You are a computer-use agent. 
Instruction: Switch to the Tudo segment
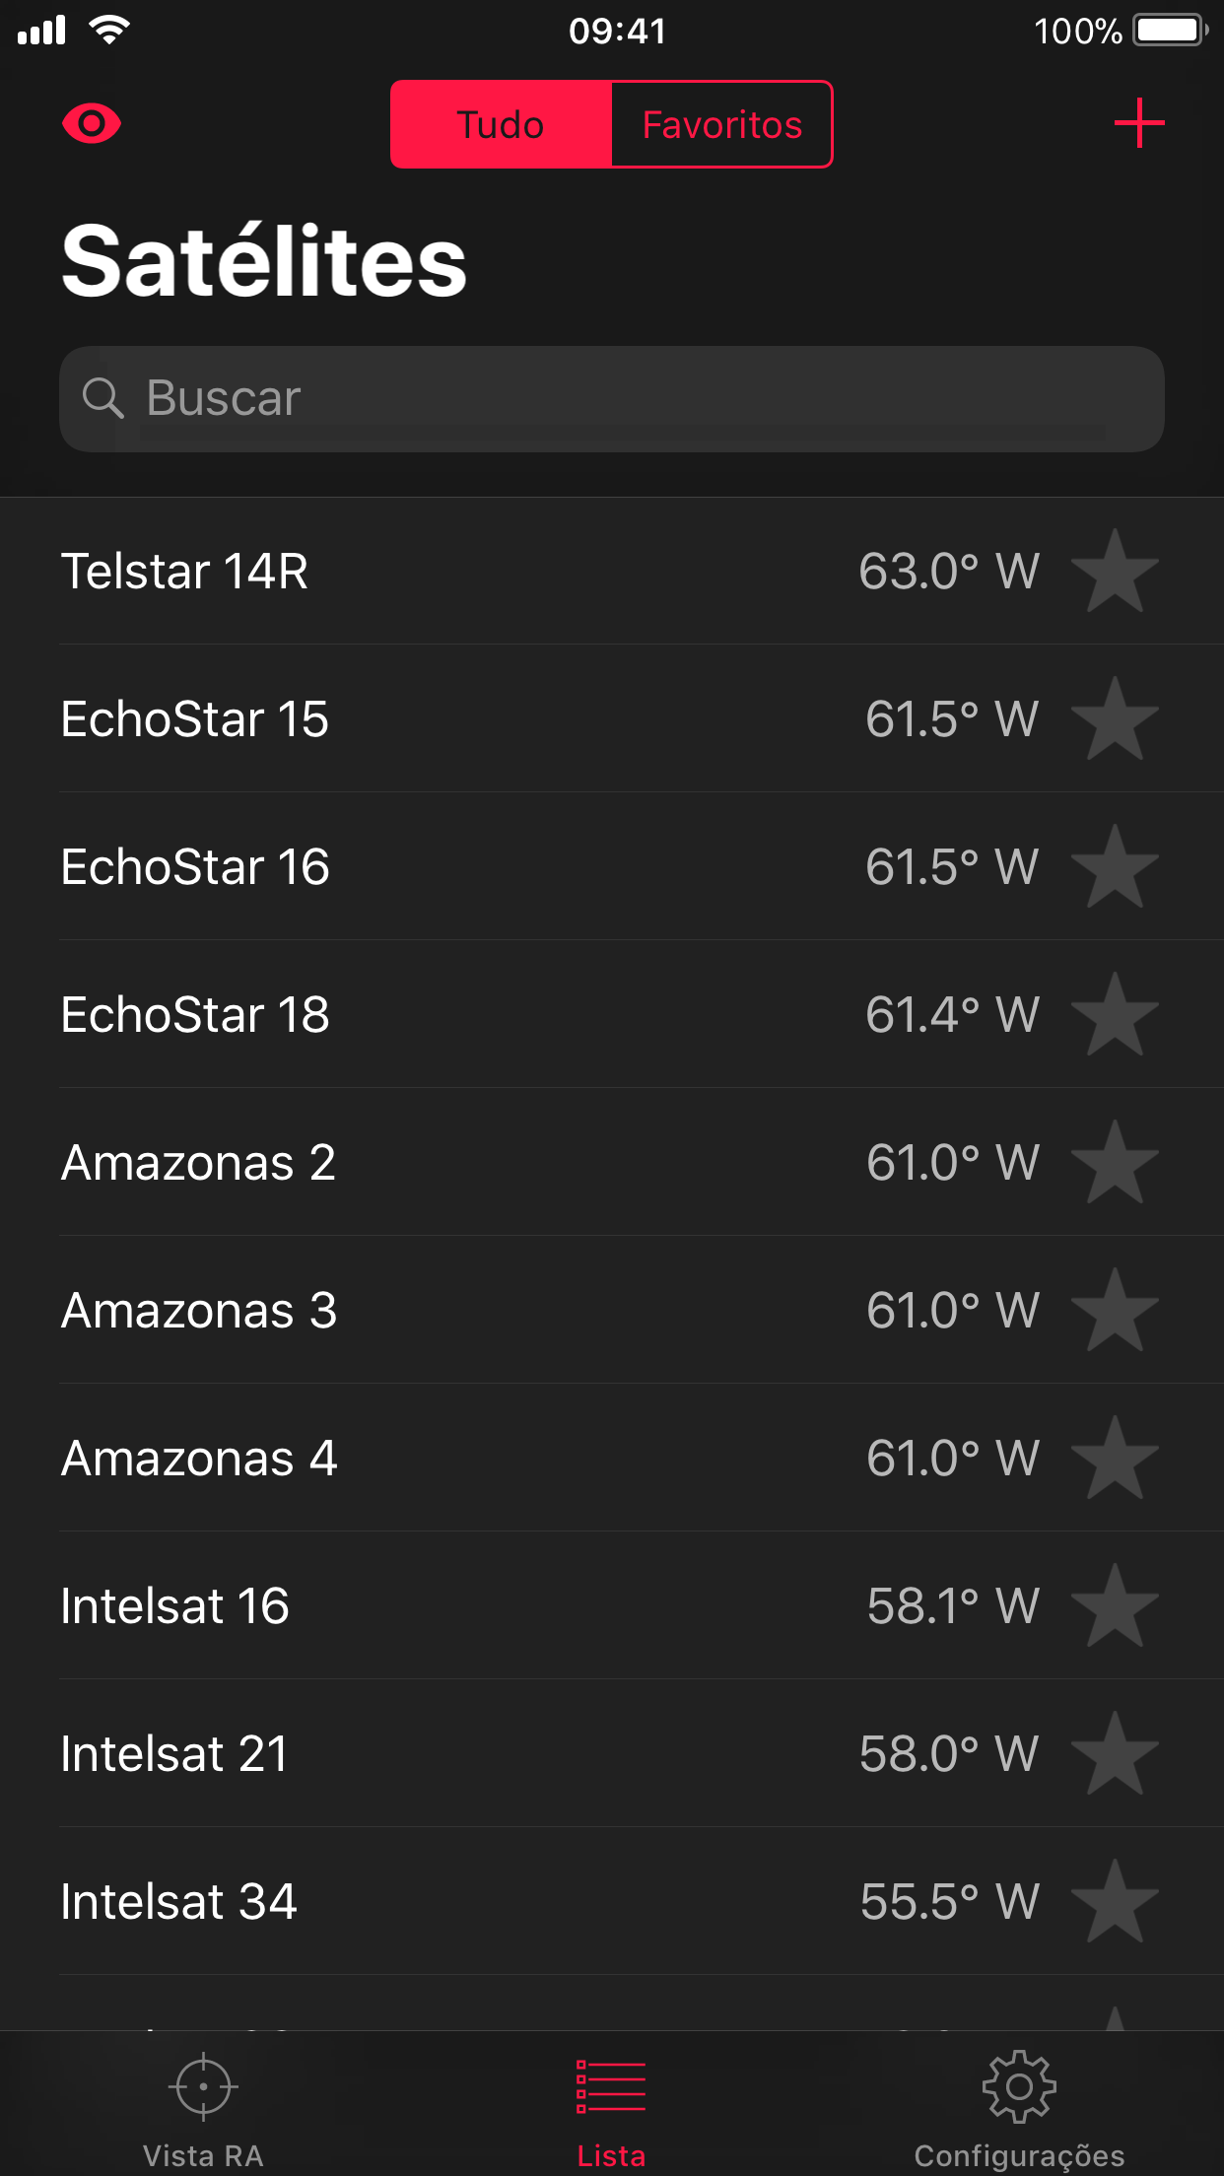(x=501, y=125)
